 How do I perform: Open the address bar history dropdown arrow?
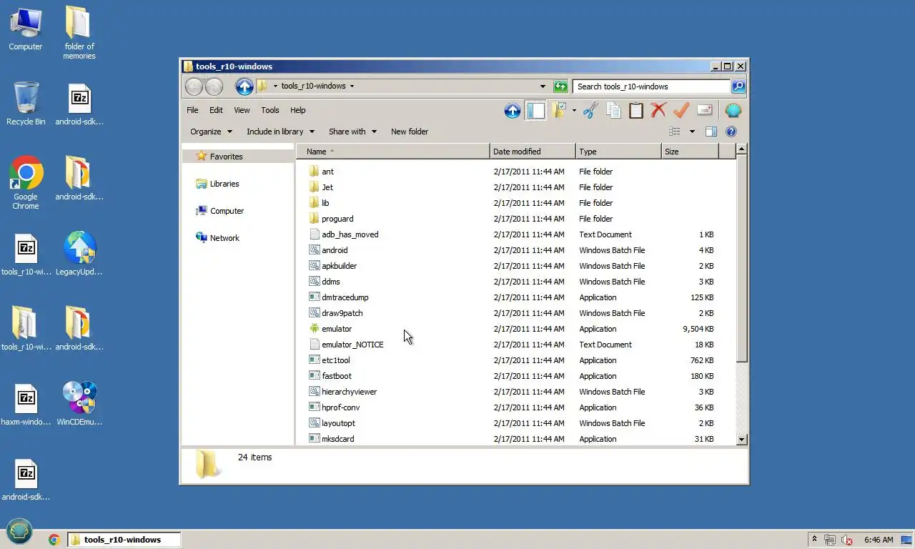pyautogui.click(x=543, y=86)
